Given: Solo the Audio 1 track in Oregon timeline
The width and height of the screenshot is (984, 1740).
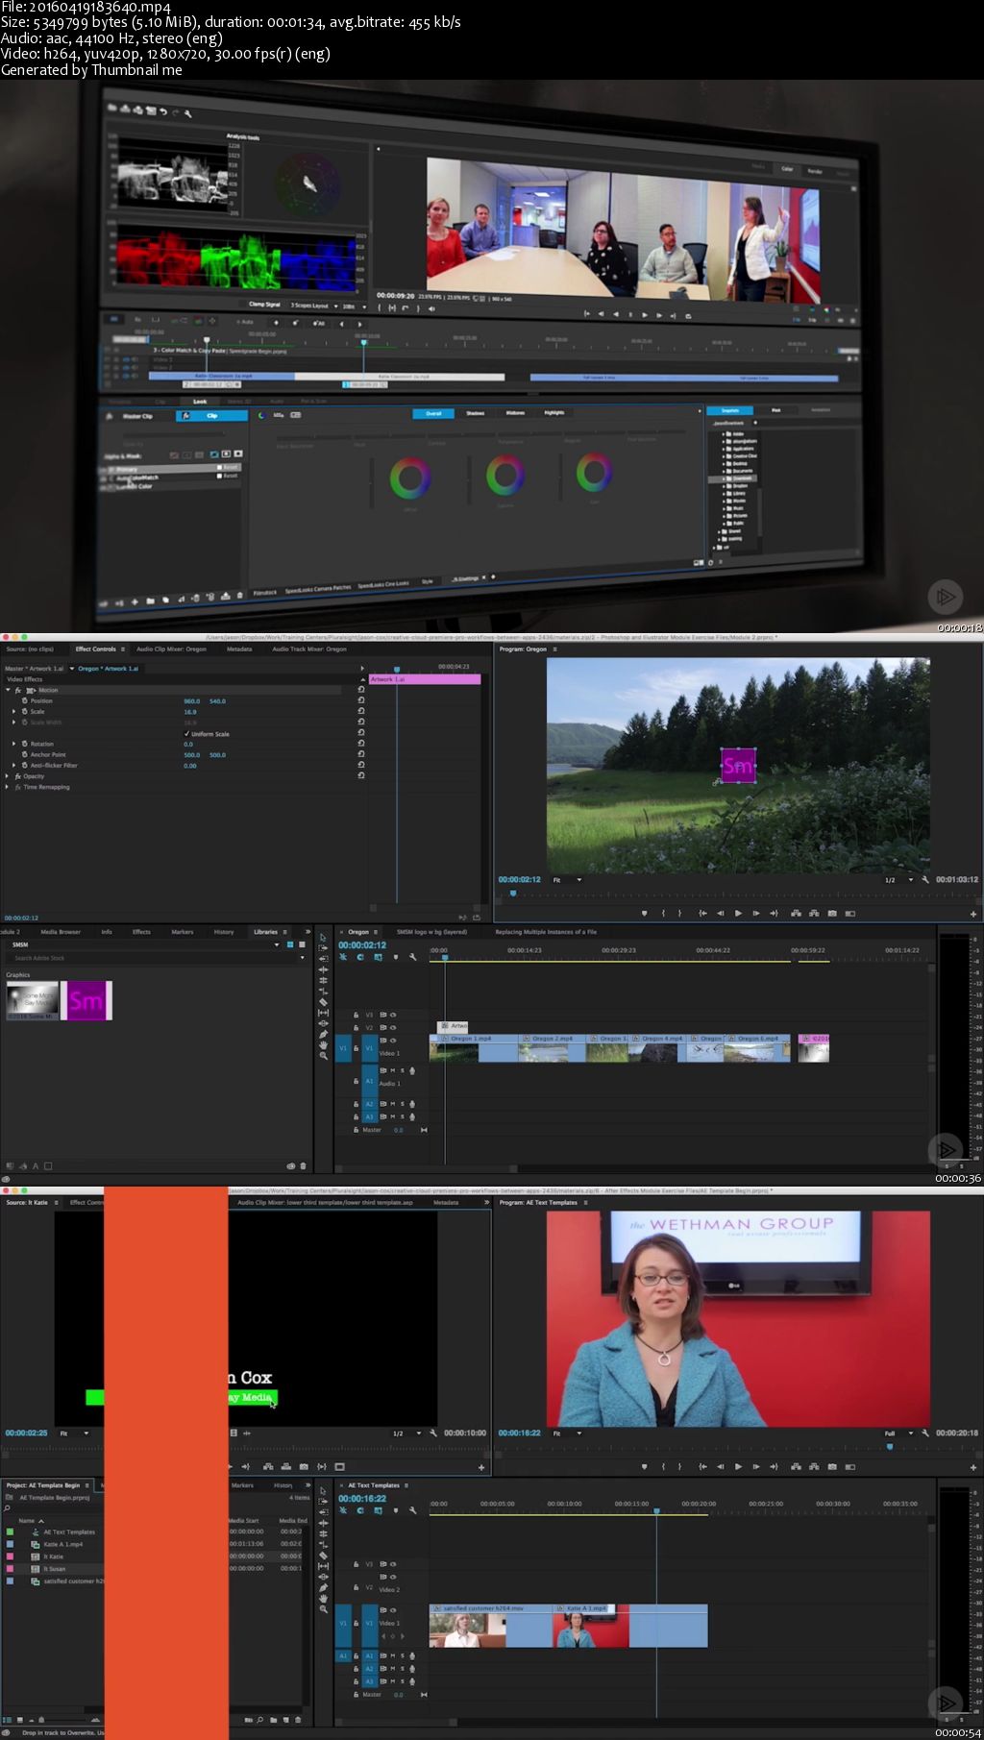Looking at the screenshot, I should click(402, 1070).
